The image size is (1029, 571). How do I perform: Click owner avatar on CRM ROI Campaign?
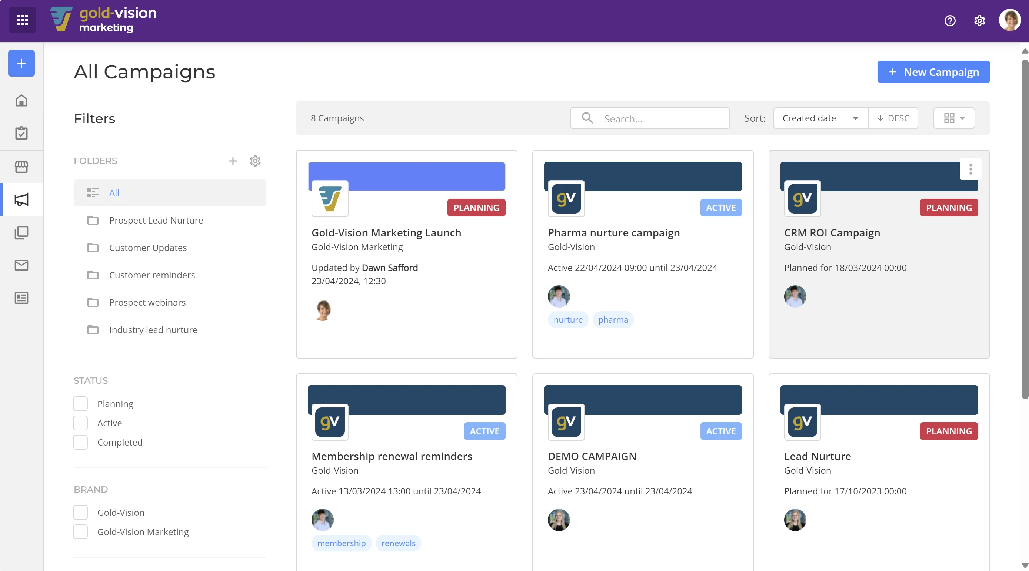point(795,296)
